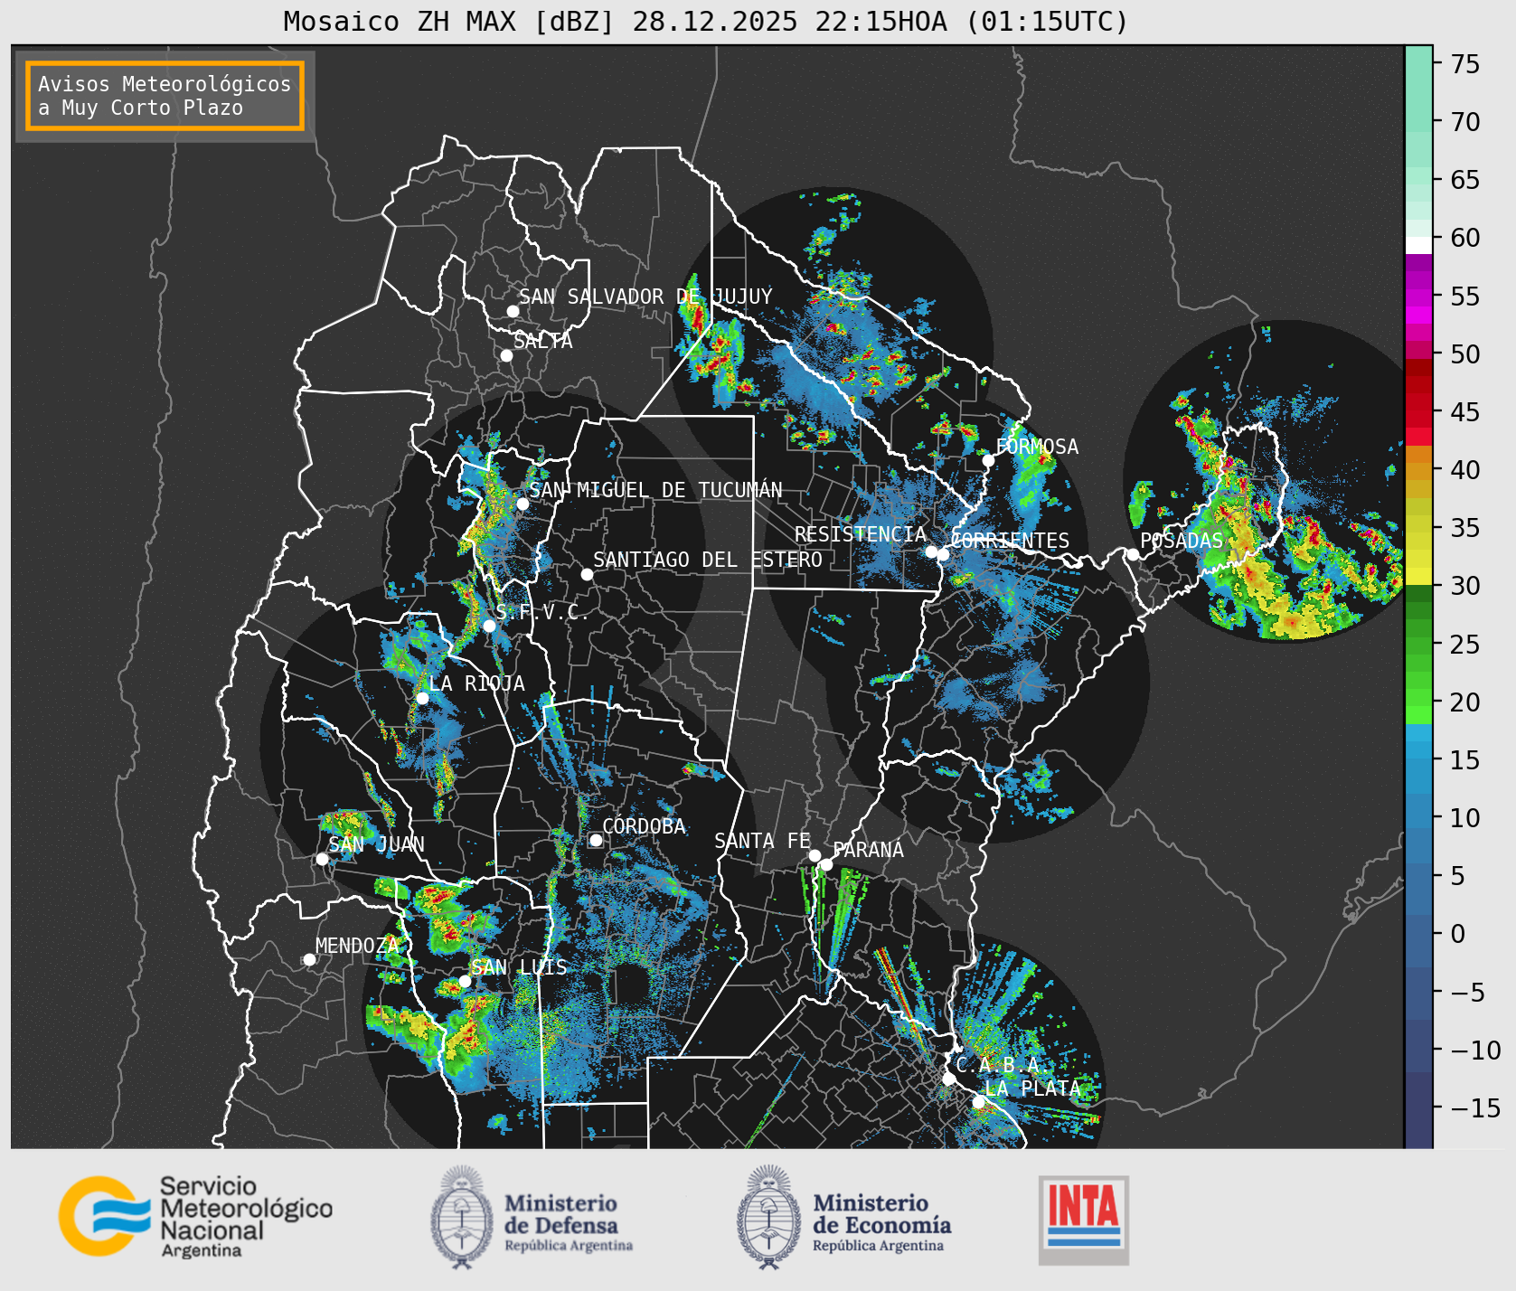Click the map title "Mosaico ZH MAX [dBZ]"
Viewport: 1516px width, 1291px height.
pyautogui.click(x=448, y=21)
